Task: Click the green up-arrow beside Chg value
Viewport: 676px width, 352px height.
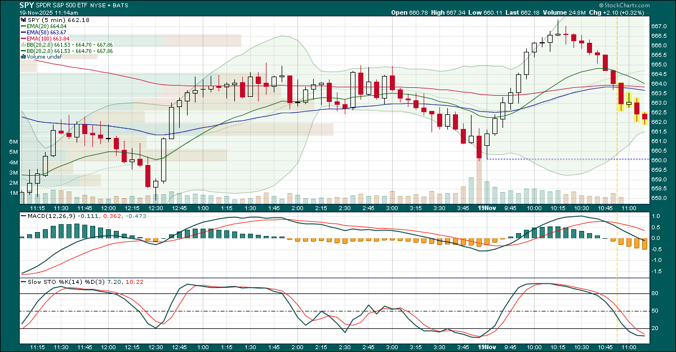Action: [x=648, y=12]
